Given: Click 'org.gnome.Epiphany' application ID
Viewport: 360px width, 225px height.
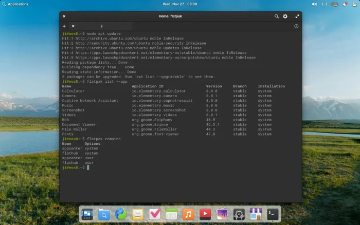Looking at the screenshot, I should tap(152, 120).
